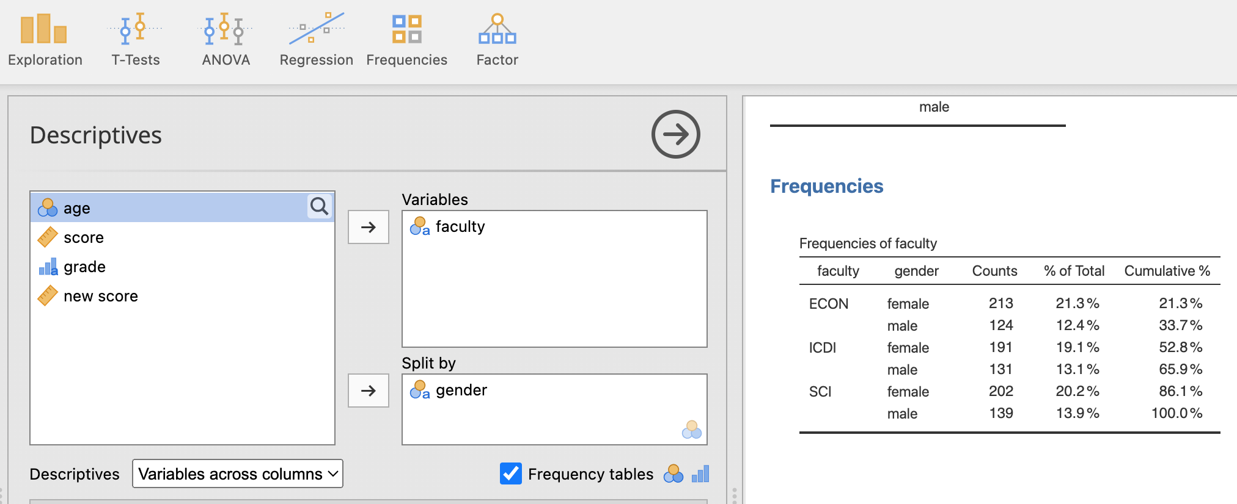Open the Frequencies menu
The width and height of the screenshot is (1237, 504).
[x=406, y=40]
